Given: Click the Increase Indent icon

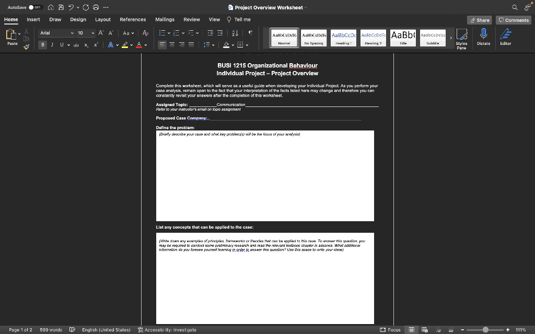Looking at the screenshot, I should [220, 33].
